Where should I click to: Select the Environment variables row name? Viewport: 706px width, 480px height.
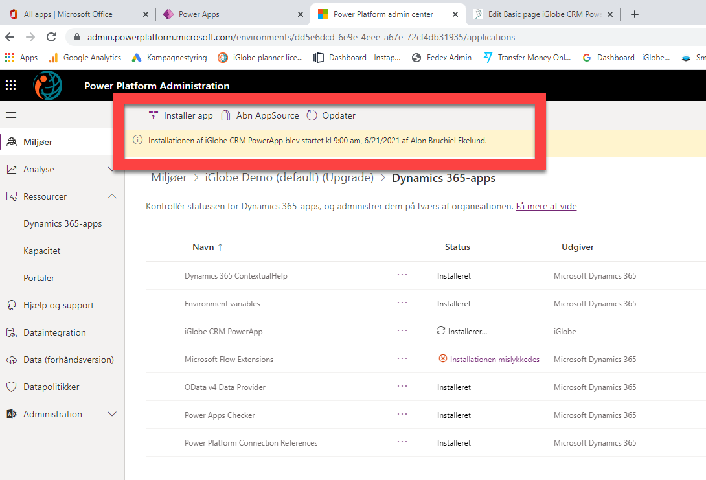222,304
